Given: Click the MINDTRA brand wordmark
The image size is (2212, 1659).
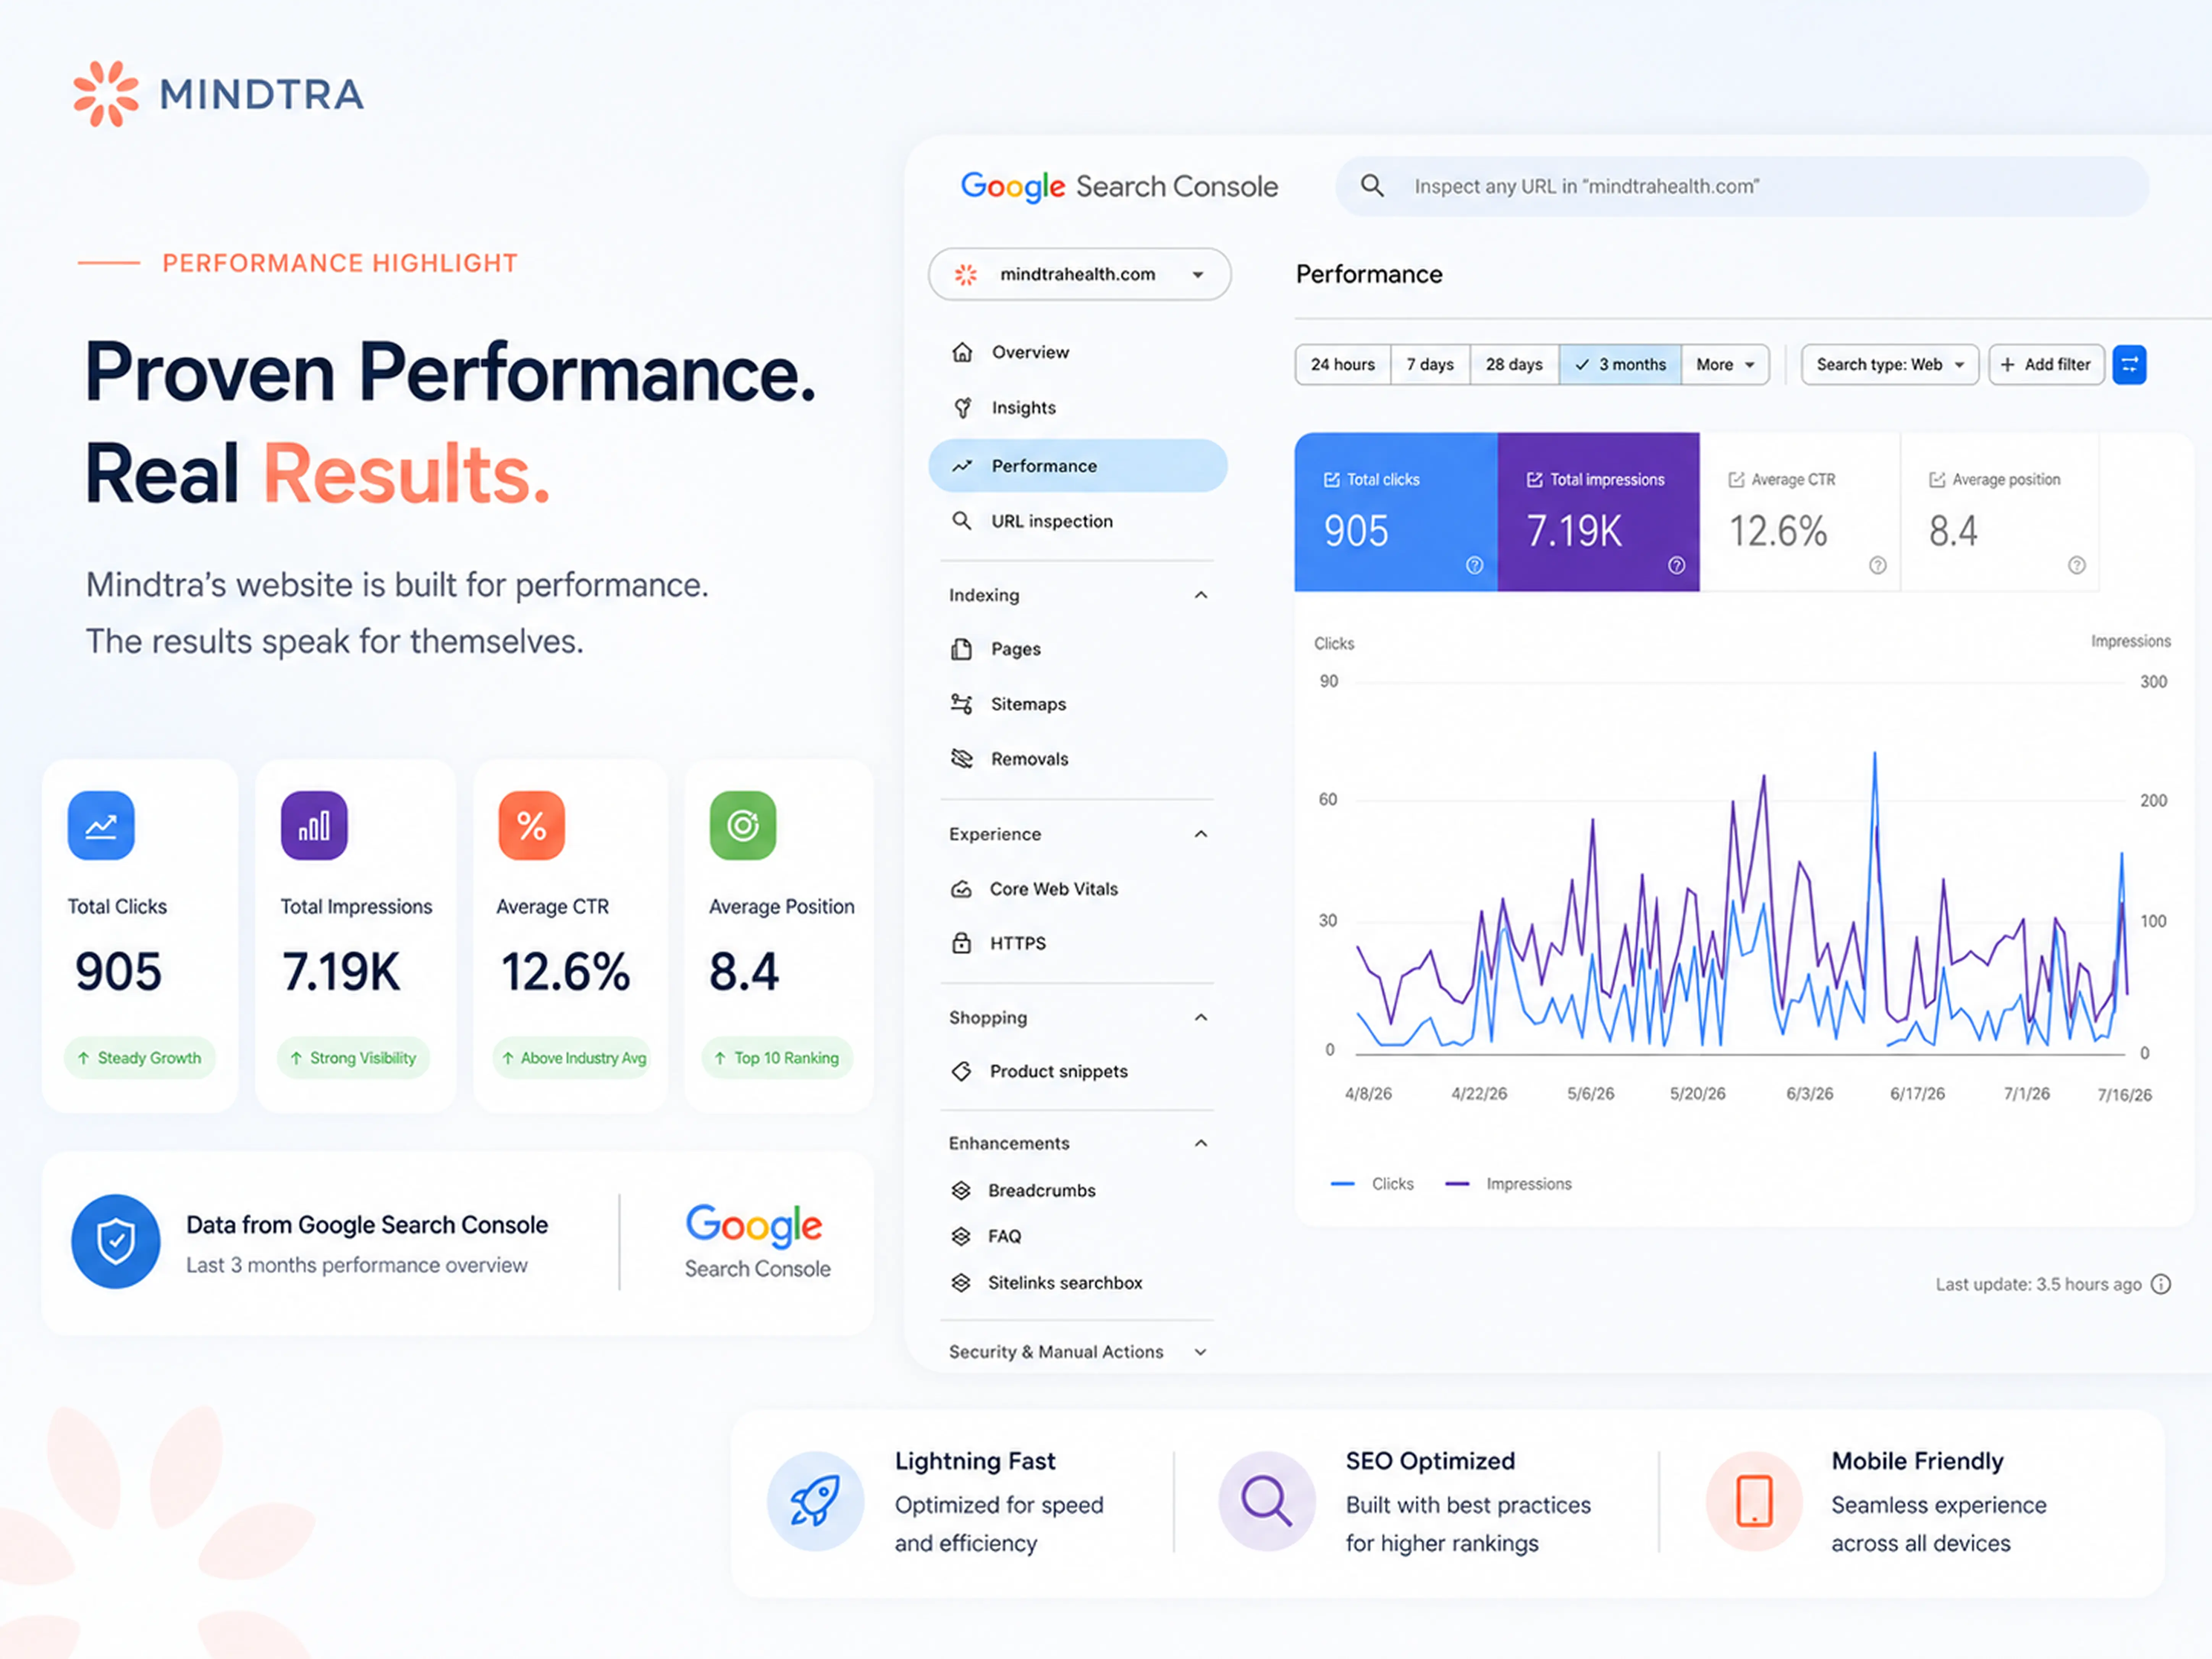Looking at the screenshot, I should click(262, 95).
